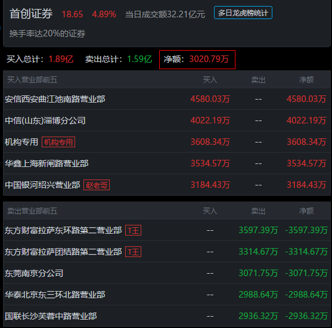The image size is (332, 328).
Task: Click net amount -3071.75万
Action: point(306,273)
